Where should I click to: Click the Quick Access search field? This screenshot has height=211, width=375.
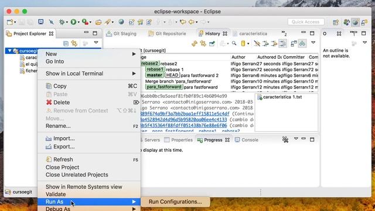pyautogui.click(x=306, y=22)
